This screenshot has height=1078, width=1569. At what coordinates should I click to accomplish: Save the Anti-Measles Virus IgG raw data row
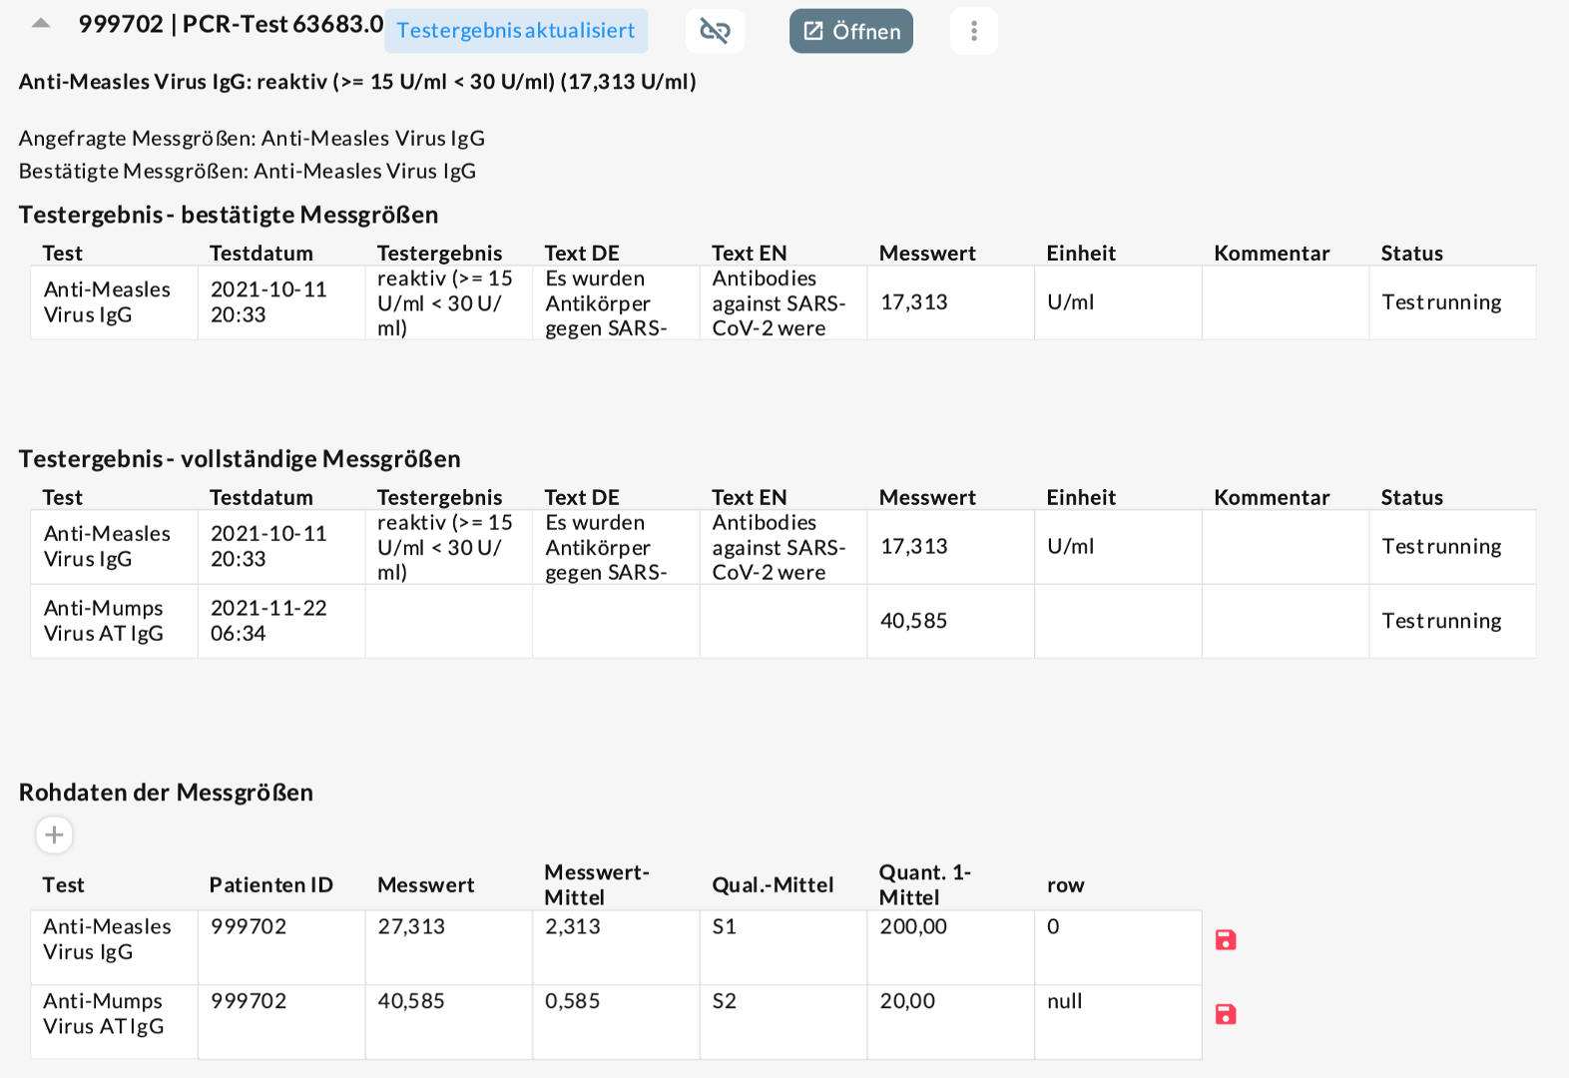(x=1226, y=939)
